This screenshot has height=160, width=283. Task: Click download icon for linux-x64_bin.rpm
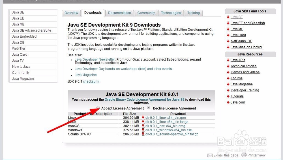pos(143,118)
